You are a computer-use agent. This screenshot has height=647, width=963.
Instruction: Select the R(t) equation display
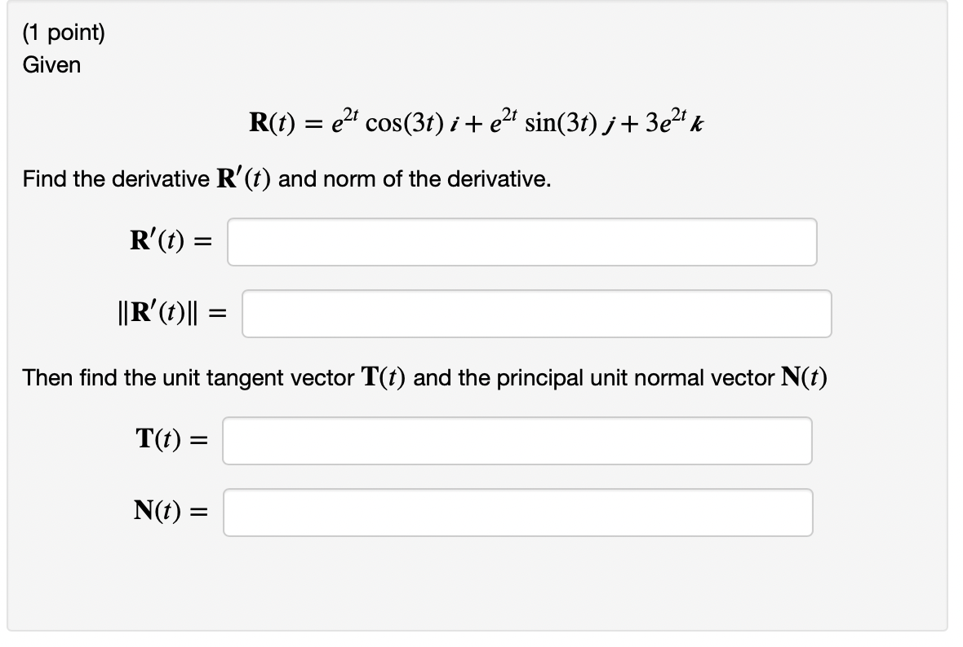click(476, 122)
